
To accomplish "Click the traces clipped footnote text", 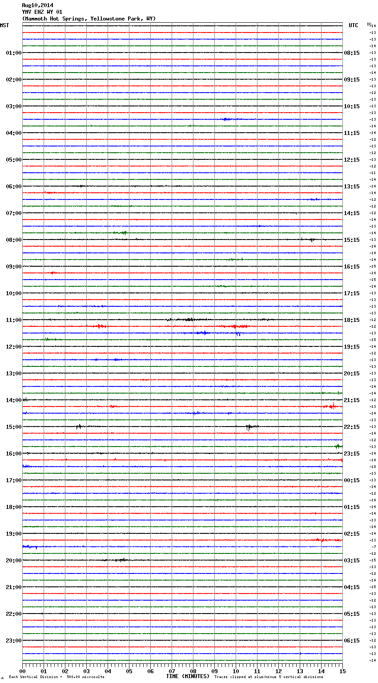I will 269,677.
